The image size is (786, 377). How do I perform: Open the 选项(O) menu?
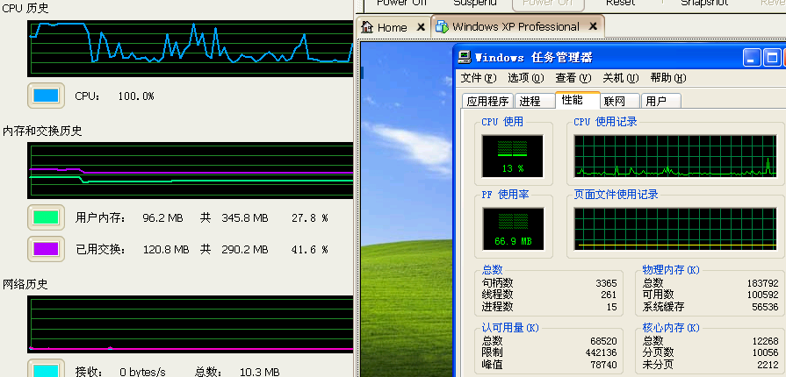coord(525,78)
